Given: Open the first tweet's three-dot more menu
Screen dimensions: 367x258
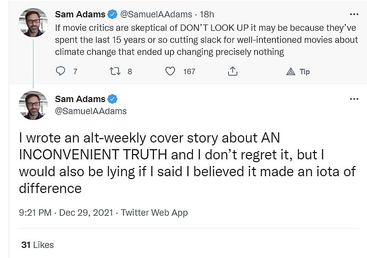Looking at the screenshot, I should [x=354, y=14].
